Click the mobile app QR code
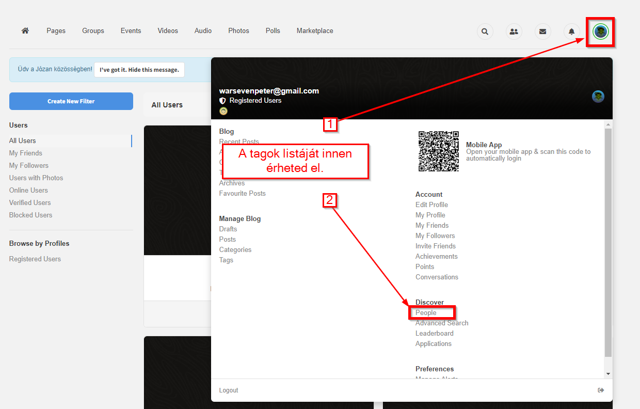This screenshot has width=640, height=409. 438,151
